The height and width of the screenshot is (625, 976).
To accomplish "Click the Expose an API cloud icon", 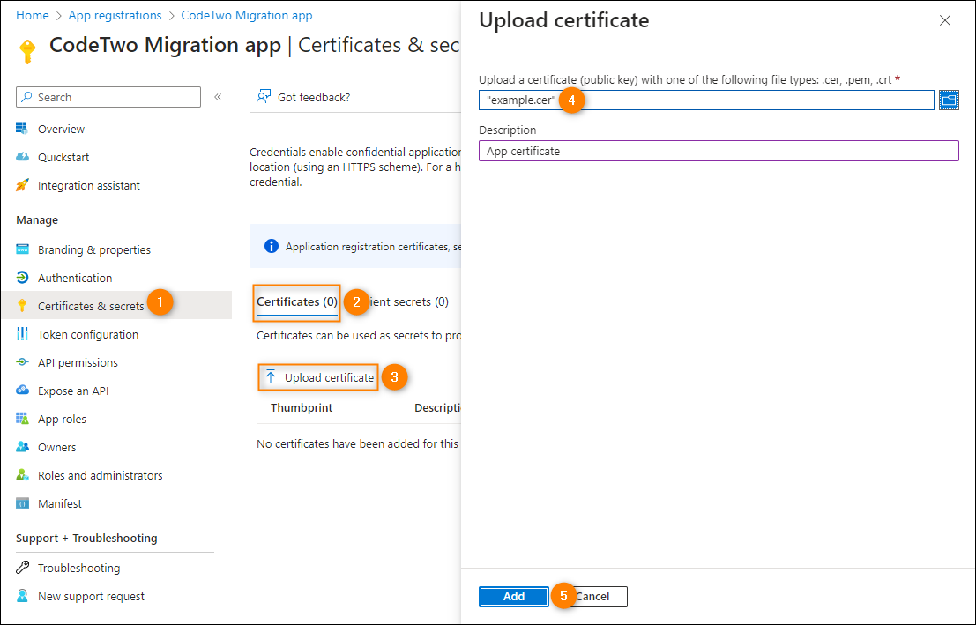I will coord(22,391).
